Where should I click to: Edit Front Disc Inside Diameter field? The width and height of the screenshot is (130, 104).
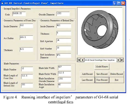(x=26, y=26)
